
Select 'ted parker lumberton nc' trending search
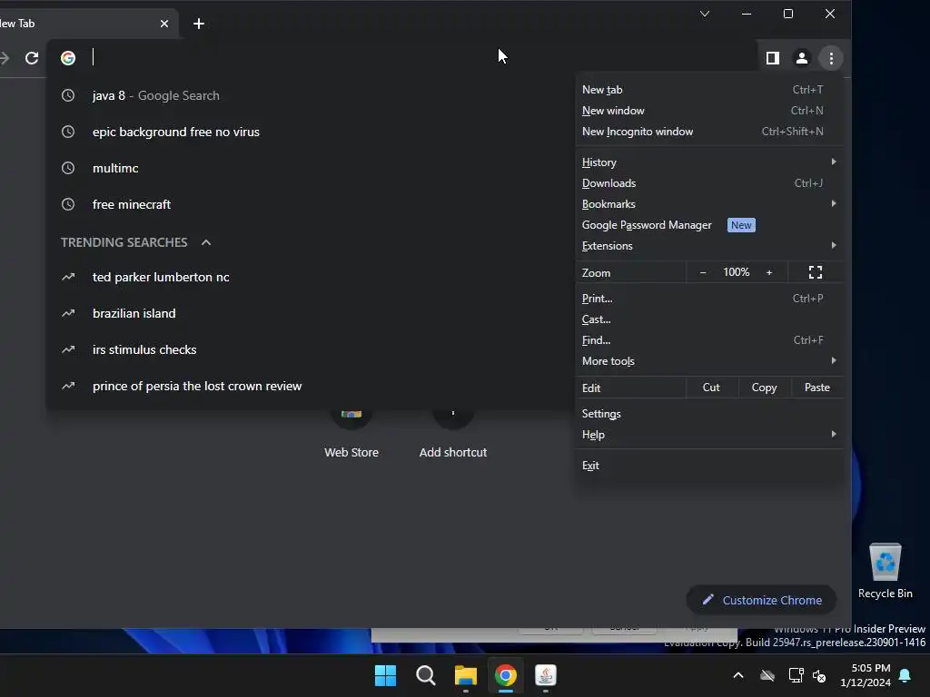click(x=309, y=277)
